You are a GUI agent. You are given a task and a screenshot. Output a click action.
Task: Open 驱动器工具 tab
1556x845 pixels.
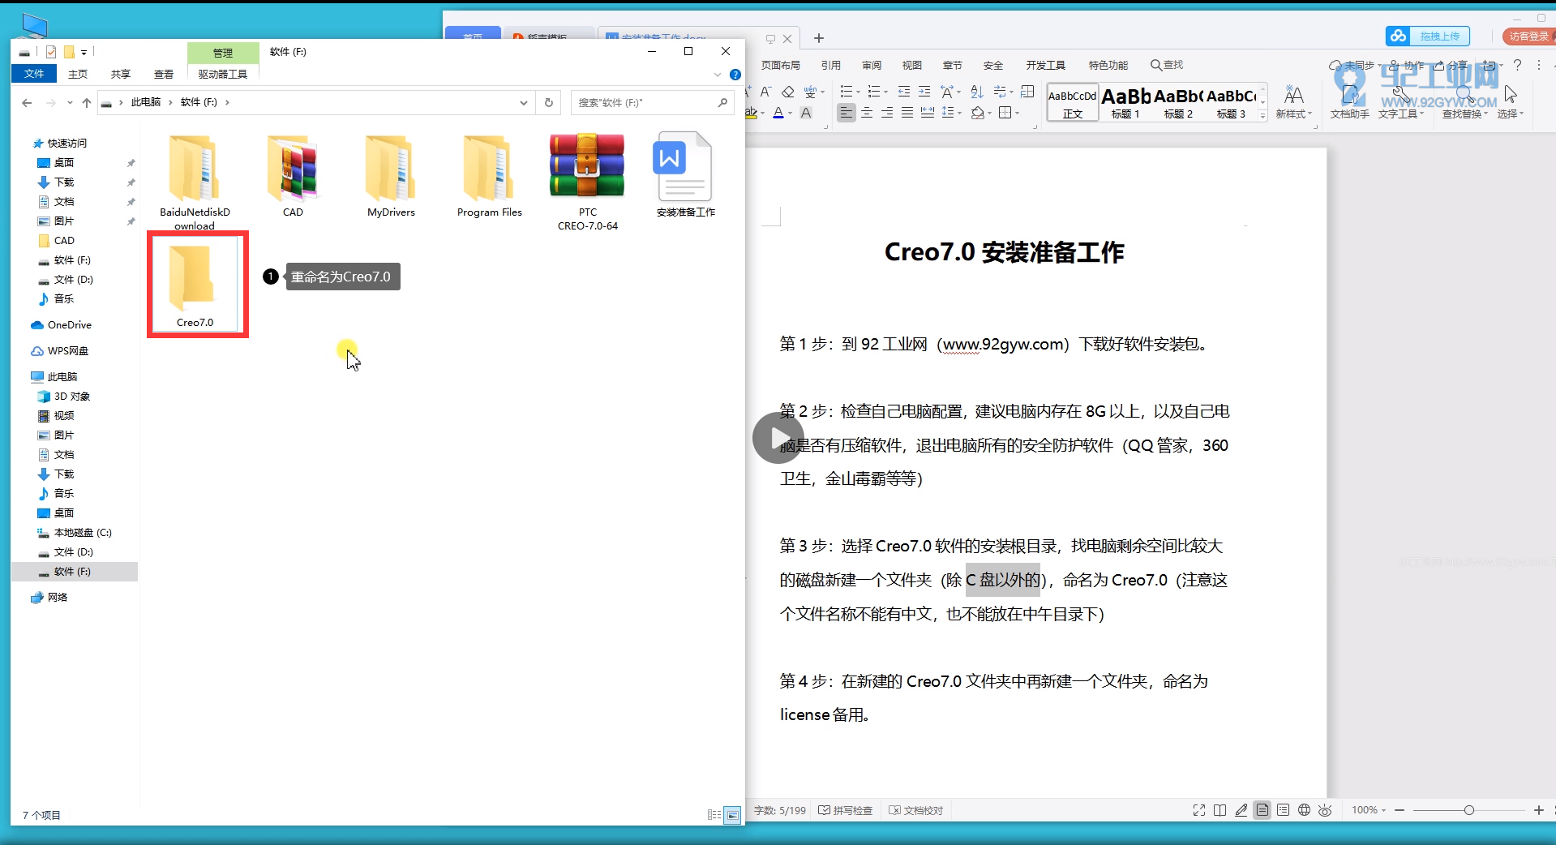click(x=223, y=74)
